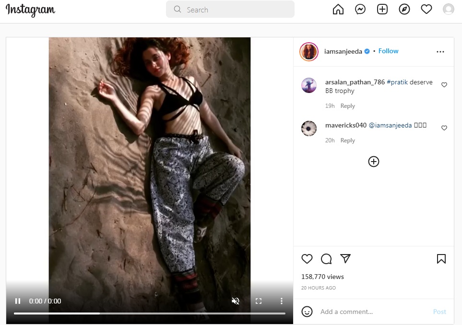Follow the iamsanjeeda account
The image size is (462, 325).
point(388,51)
